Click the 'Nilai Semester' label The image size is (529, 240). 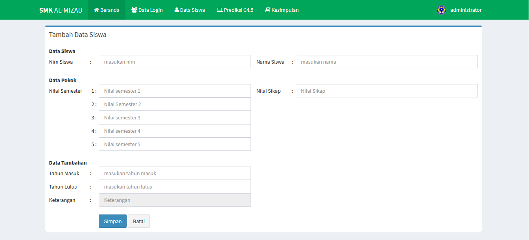pos(66,91)
